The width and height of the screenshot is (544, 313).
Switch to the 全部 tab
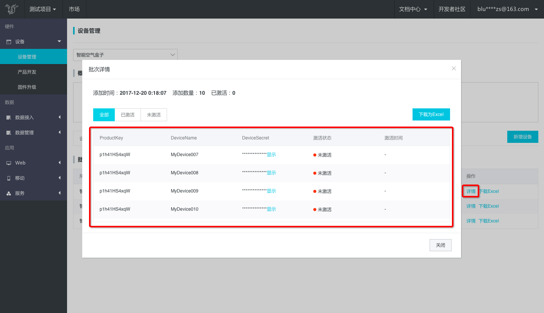pos(104,115)
